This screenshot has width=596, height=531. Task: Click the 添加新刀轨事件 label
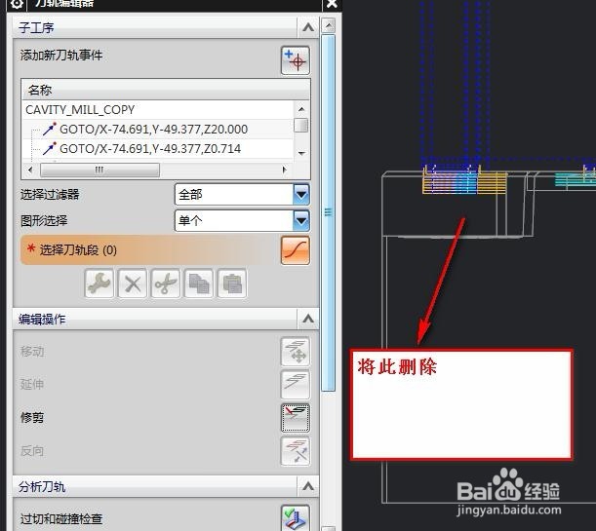(x=61, y=56)
